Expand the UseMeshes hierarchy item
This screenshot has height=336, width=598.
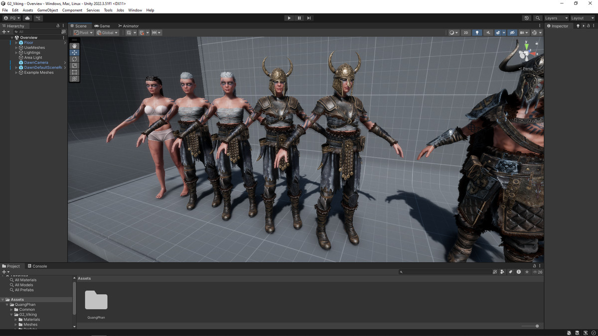[16, 48]
